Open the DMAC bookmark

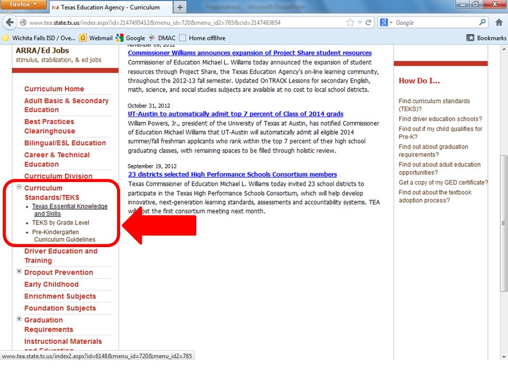pyautogui.click(x=162, y=38)
